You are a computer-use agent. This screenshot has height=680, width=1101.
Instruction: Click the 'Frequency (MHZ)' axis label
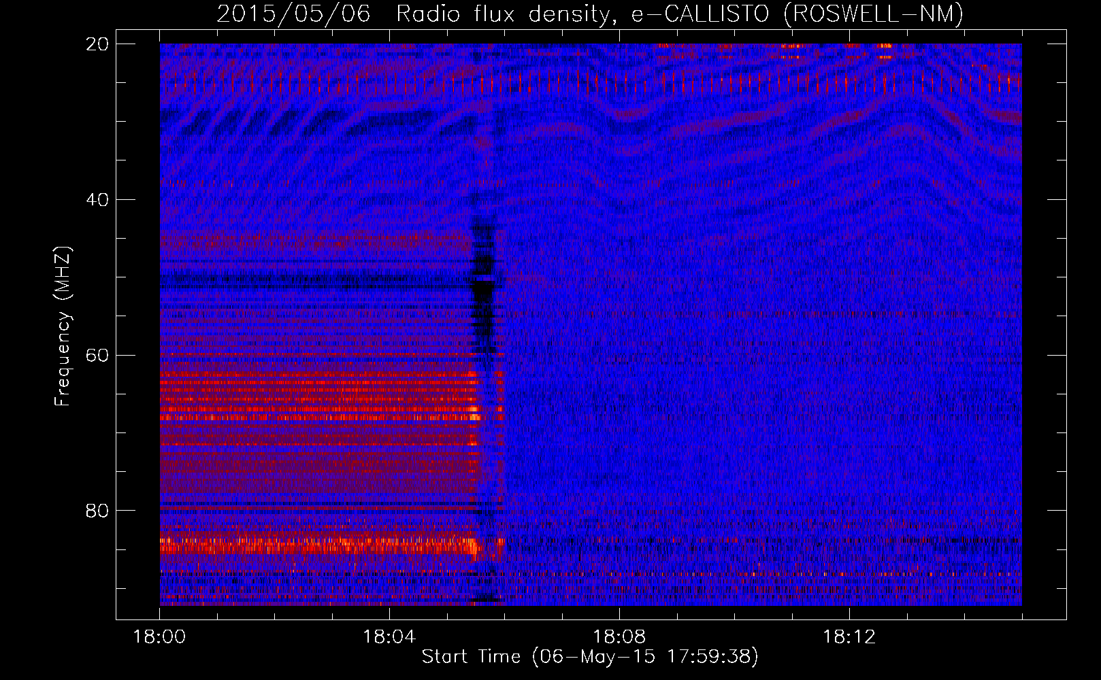click(x=63, y=326)
